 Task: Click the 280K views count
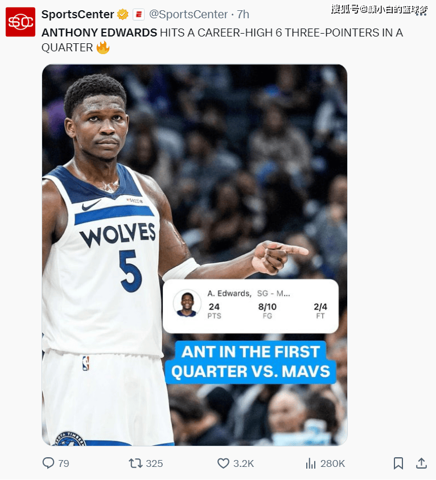point(332,463)
